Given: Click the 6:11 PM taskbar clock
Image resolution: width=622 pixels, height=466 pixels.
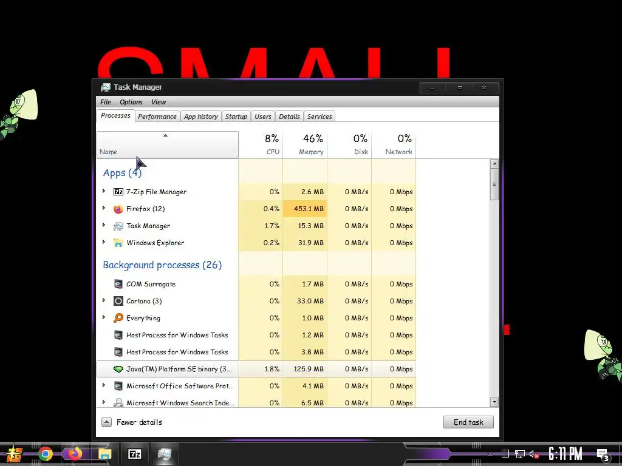Looking at the screenshot, I should tap(566, 454).
